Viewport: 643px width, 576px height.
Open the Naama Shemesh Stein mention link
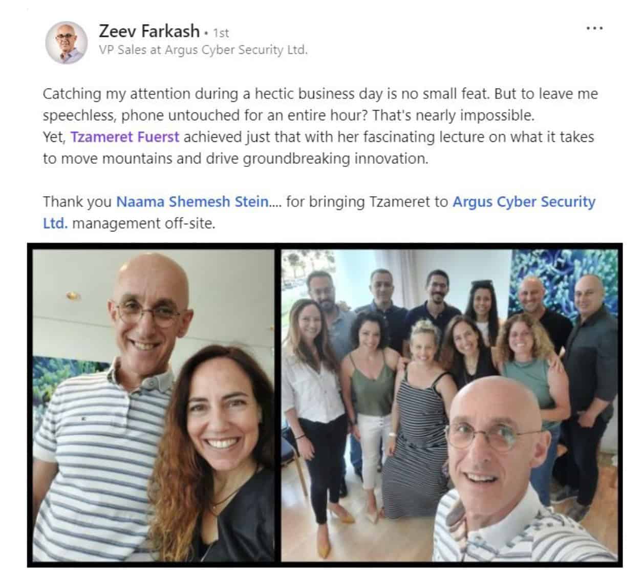(x=192, y=202)
